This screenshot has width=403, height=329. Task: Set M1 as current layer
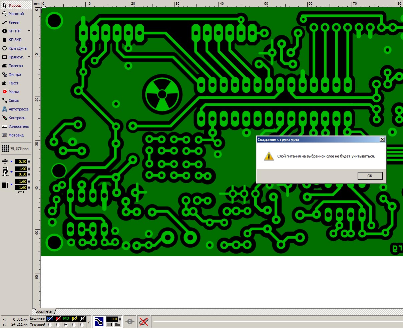tap(50, 325)
